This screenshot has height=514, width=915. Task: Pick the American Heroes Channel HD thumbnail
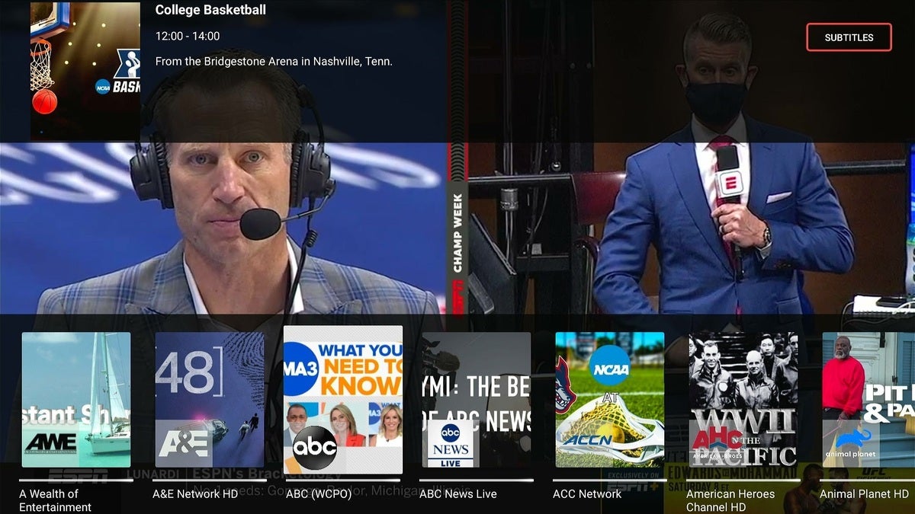pos(743,400)
